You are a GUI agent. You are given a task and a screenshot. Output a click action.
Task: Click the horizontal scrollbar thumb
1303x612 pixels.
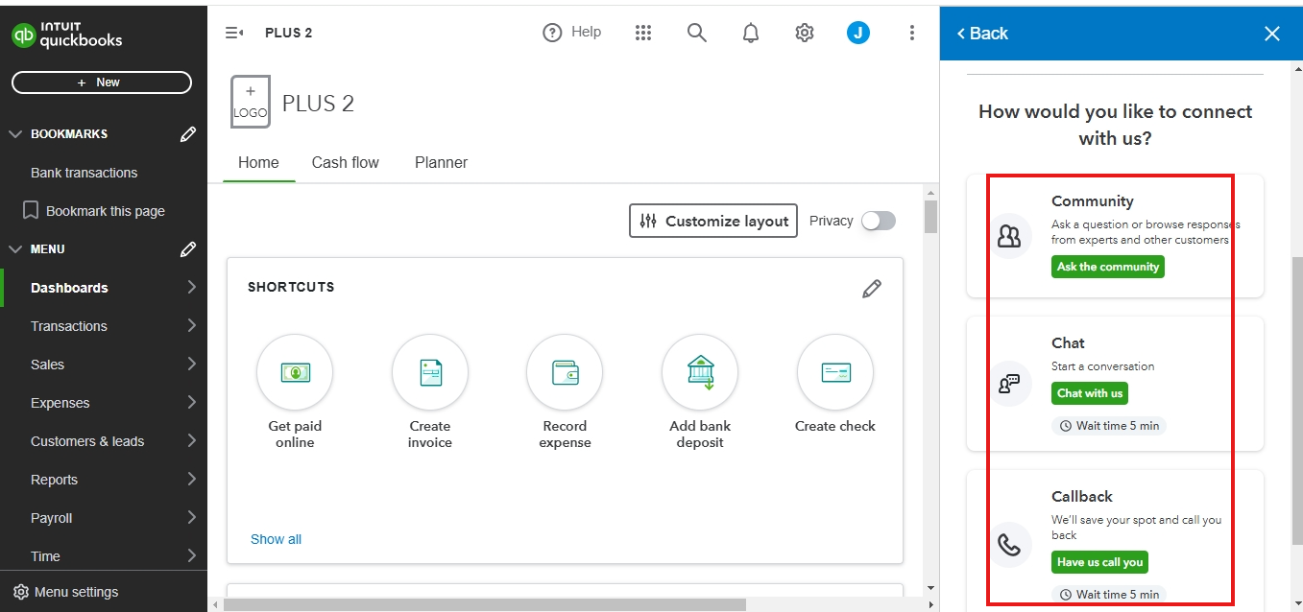[x=485, y=604]
